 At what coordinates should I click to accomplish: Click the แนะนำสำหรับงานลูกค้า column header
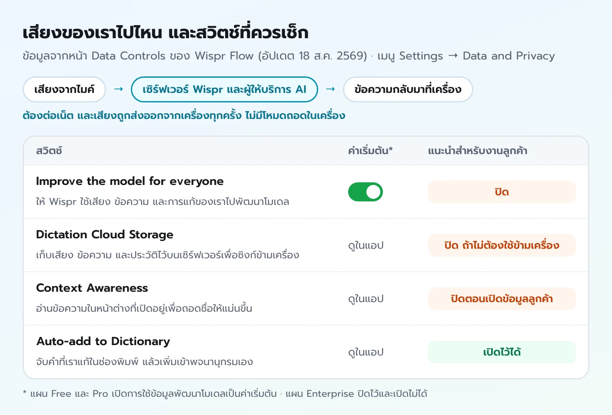pos(478,151)
